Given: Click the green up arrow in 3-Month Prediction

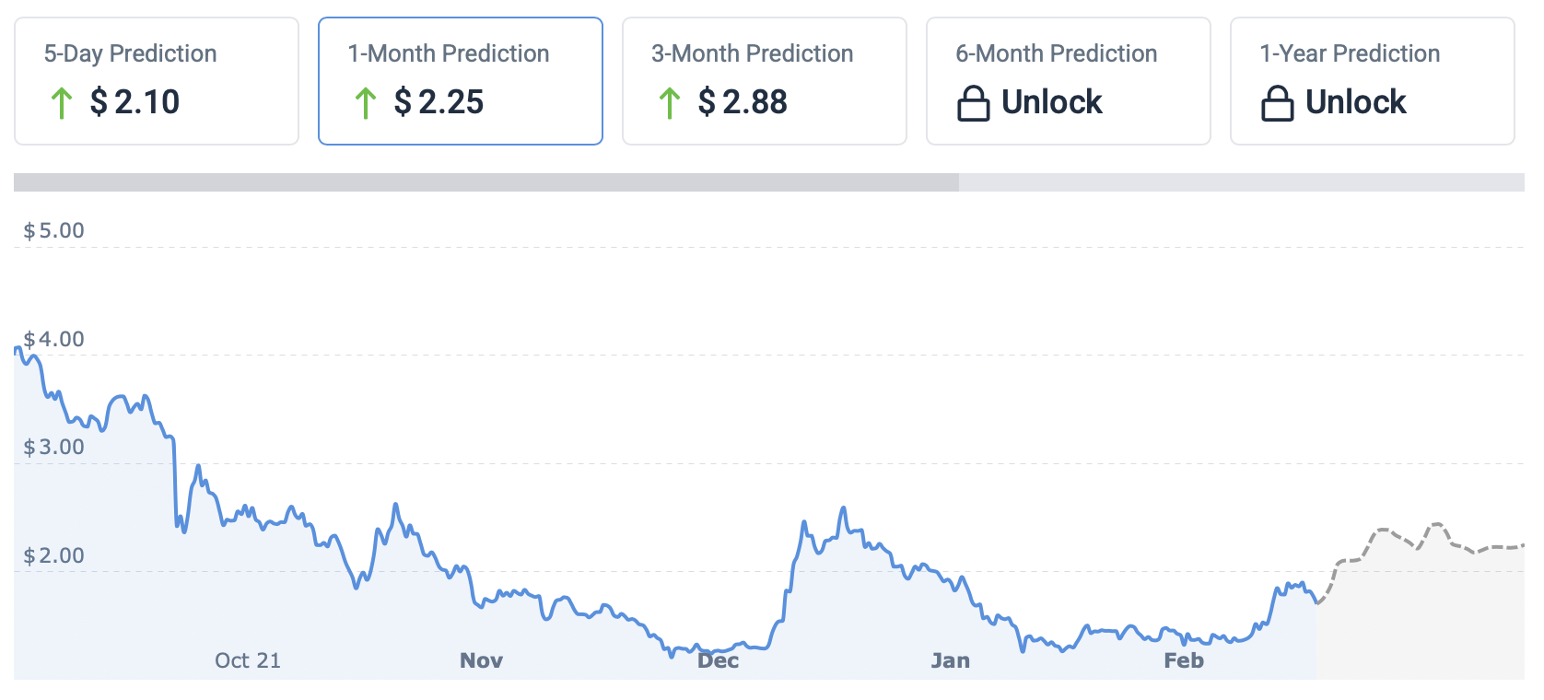Looking at the screenshot, I should [670, 103].
